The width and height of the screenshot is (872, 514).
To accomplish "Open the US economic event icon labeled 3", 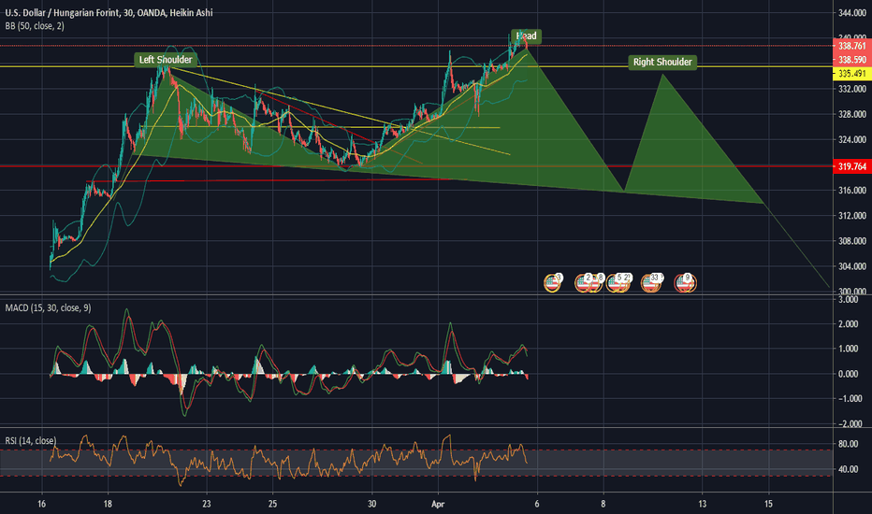I will [x=552, y=283].
